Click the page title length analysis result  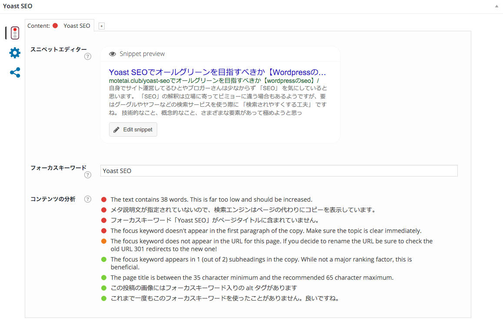[251, 278]
